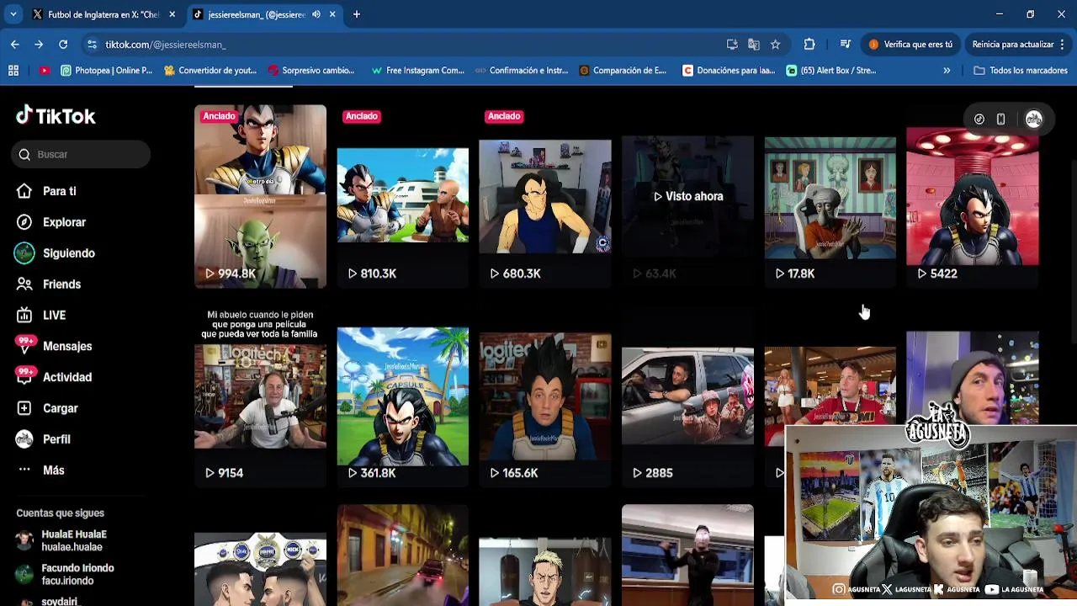Screen dimensions: 1077x606
Task: Open the Siguiendo feed
Action: pyautogui.click(x=69, y=253)
